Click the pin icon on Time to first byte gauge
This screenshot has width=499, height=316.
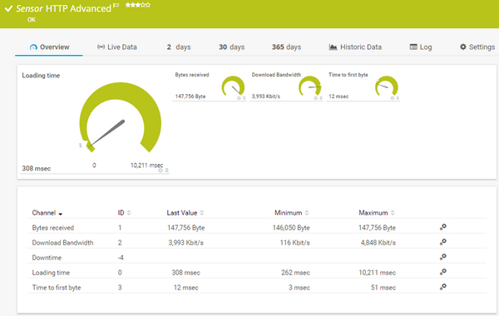398,98
